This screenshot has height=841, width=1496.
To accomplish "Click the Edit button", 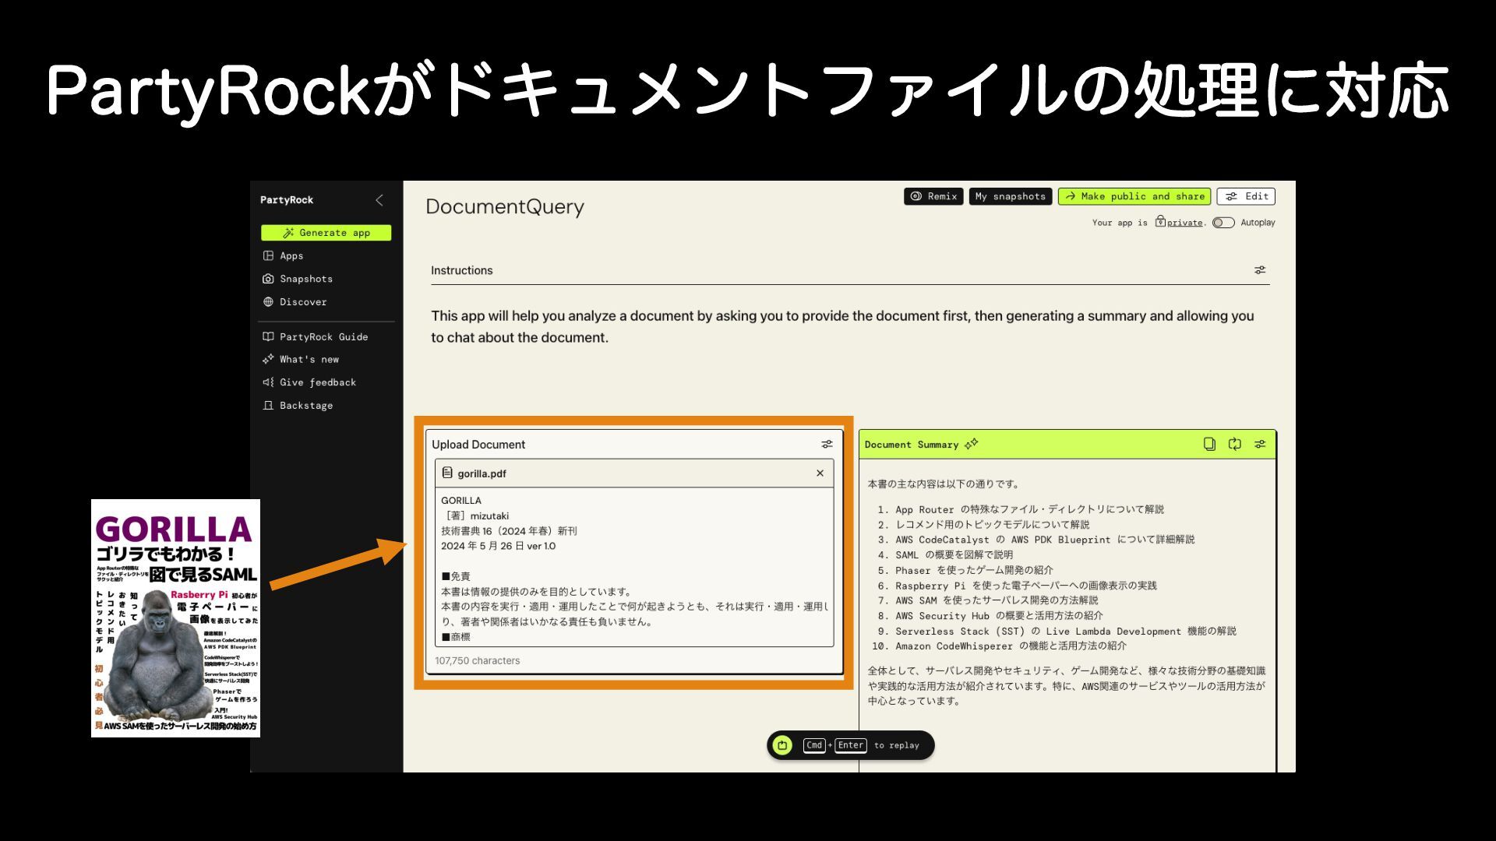I will tap(1246, 196).
